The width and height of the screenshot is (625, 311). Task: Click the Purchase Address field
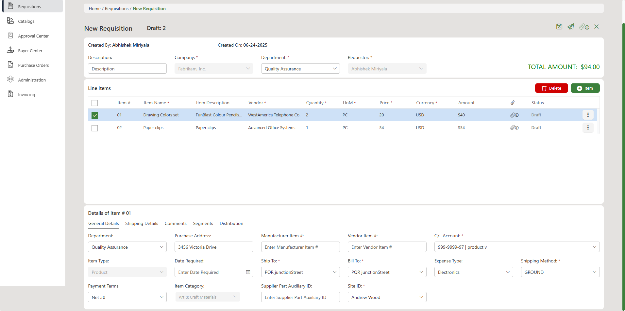click(x=214, y=247)
